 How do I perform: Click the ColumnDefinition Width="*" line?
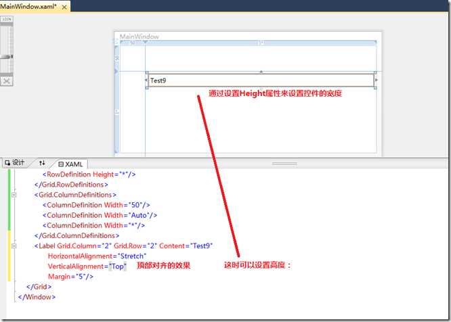(93, 225)
